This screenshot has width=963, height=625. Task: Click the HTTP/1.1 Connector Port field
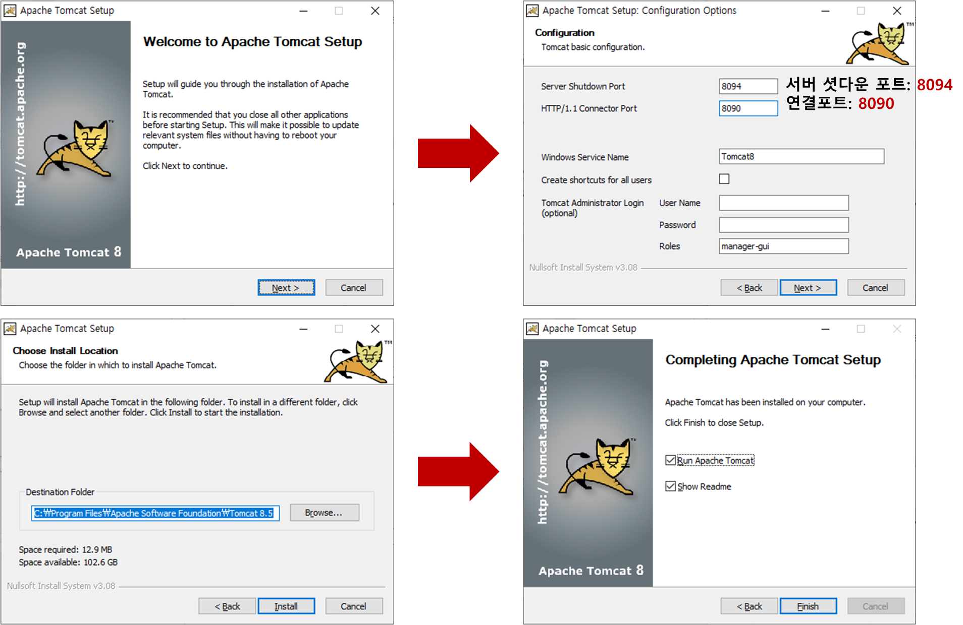click(x=748, y=108)
